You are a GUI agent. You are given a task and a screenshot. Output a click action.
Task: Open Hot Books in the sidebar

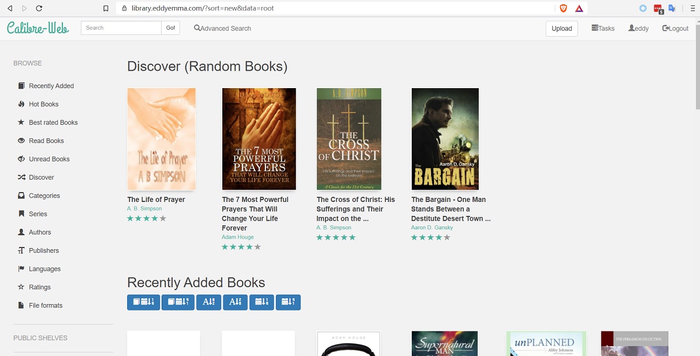(x=44, y=104)
